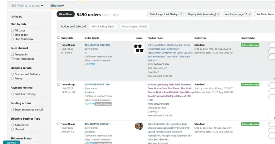Enable the Buyer requested cancel filter
275x144 pixels.
pyautogui.click(x=12, y=109)
